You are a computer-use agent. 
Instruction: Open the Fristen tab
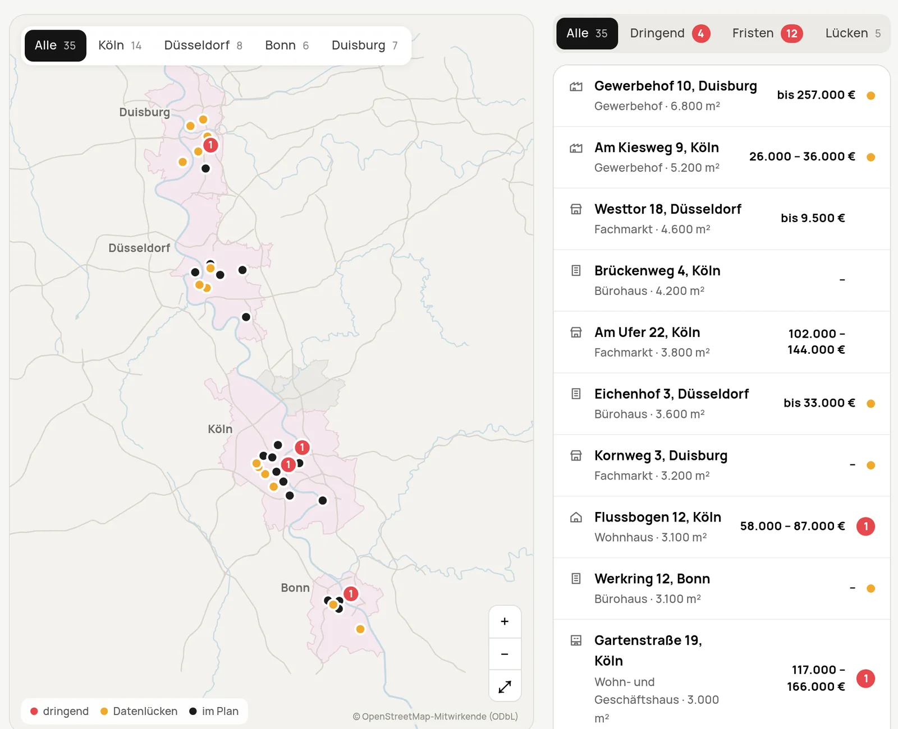[767, 34]
